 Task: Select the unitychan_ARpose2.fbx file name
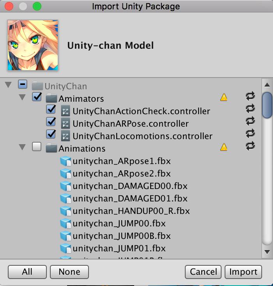click(x=122, y=174)
